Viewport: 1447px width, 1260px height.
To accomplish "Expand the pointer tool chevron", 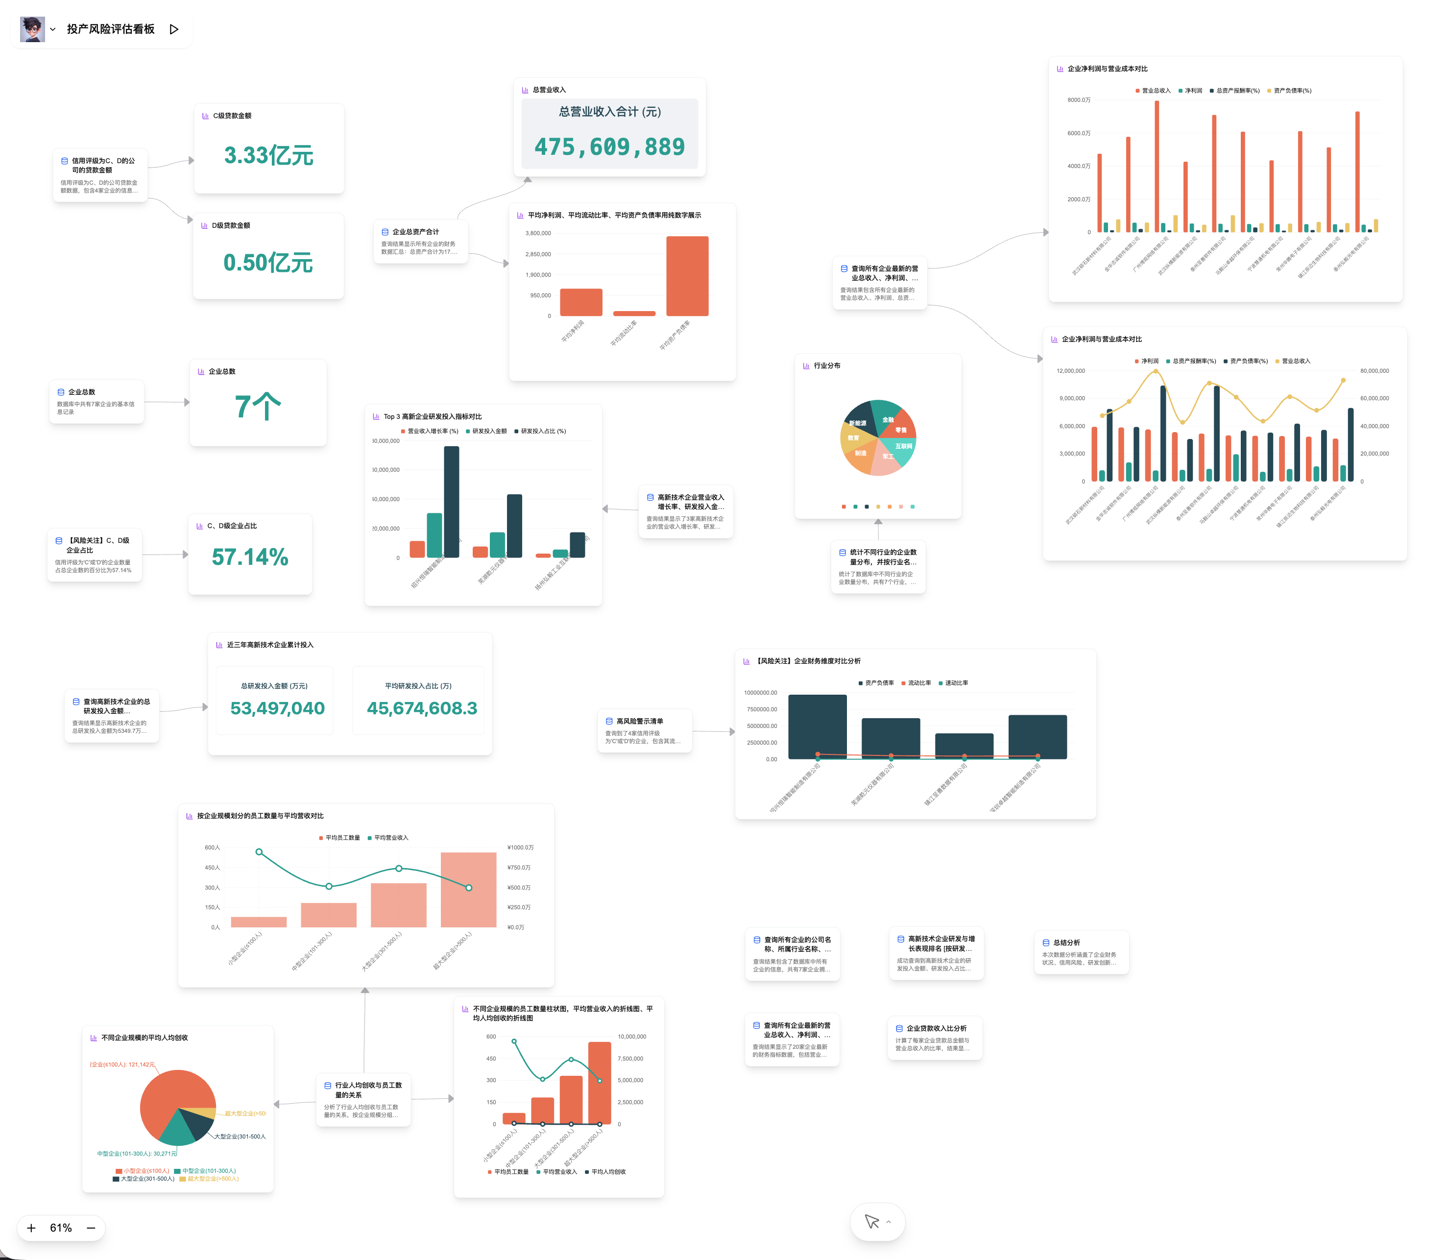I will [889, 1221].
